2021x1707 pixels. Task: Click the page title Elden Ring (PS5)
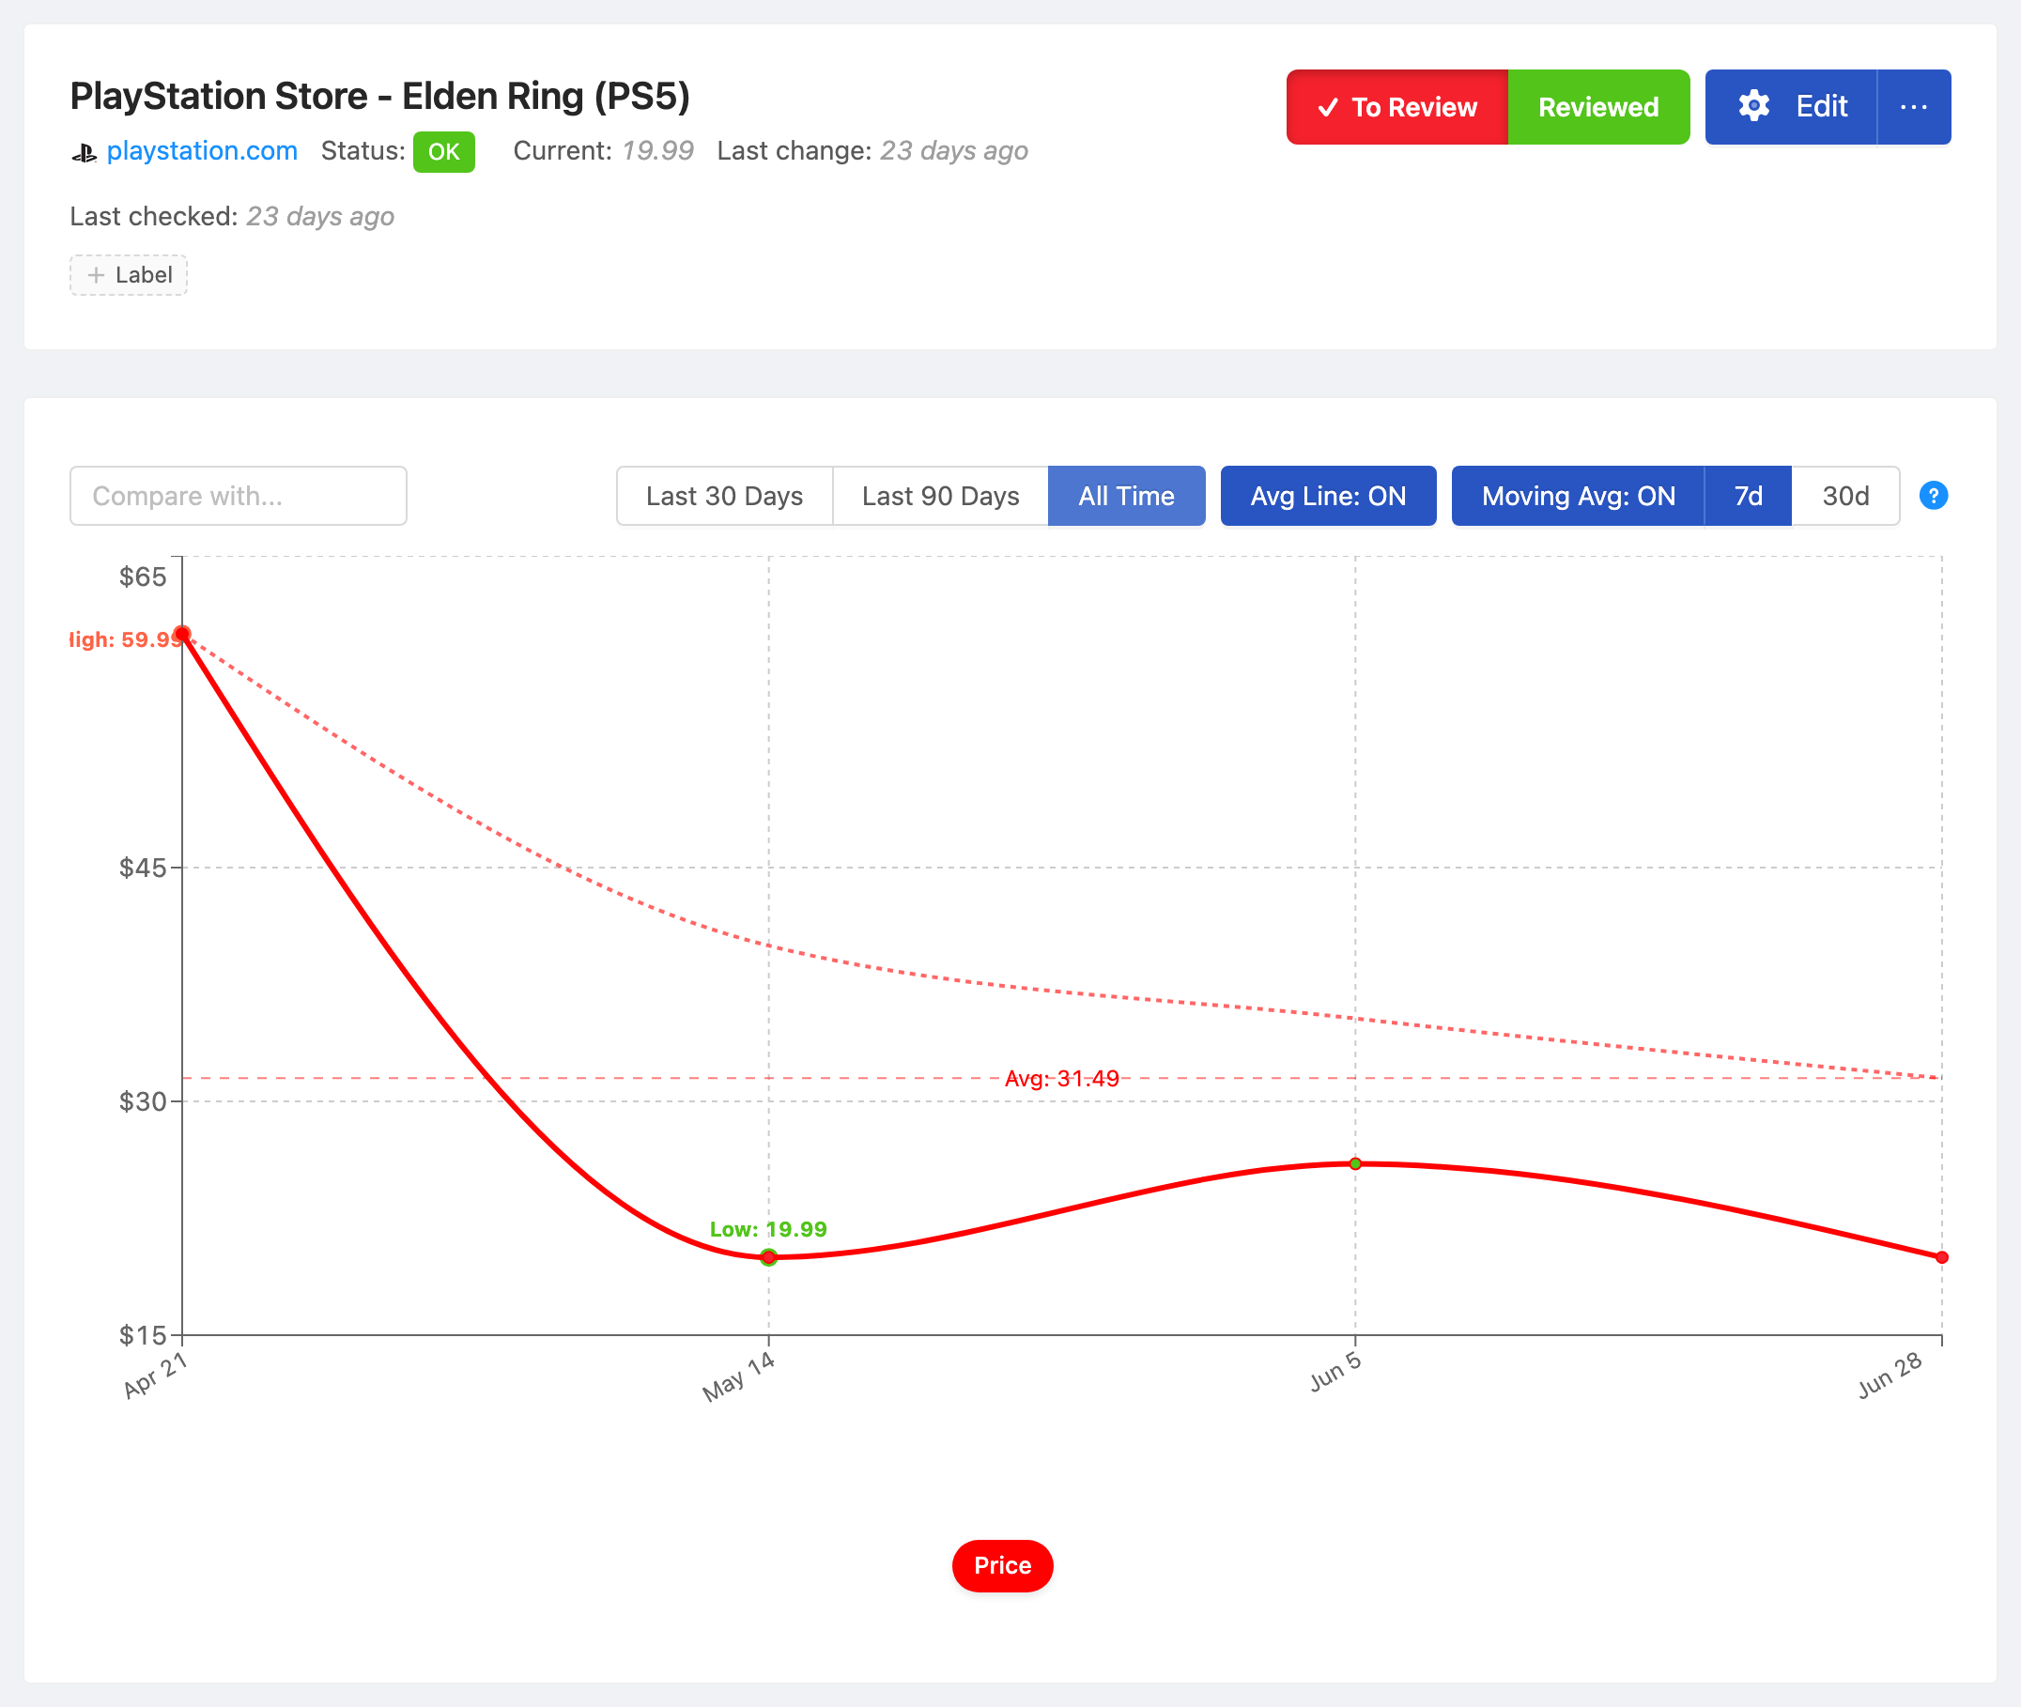point(379,96)
